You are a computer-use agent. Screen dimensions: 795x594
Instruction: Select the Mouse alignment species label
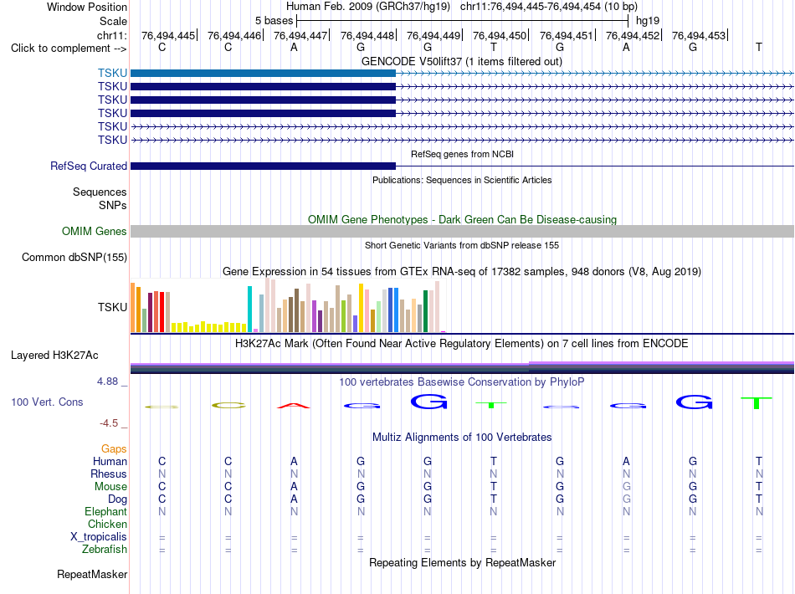coord(110,487)
